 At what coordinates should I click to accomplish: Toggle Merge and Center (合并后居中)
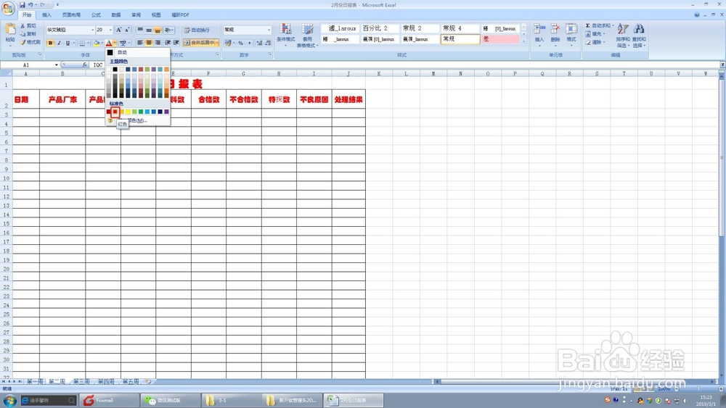200,43
